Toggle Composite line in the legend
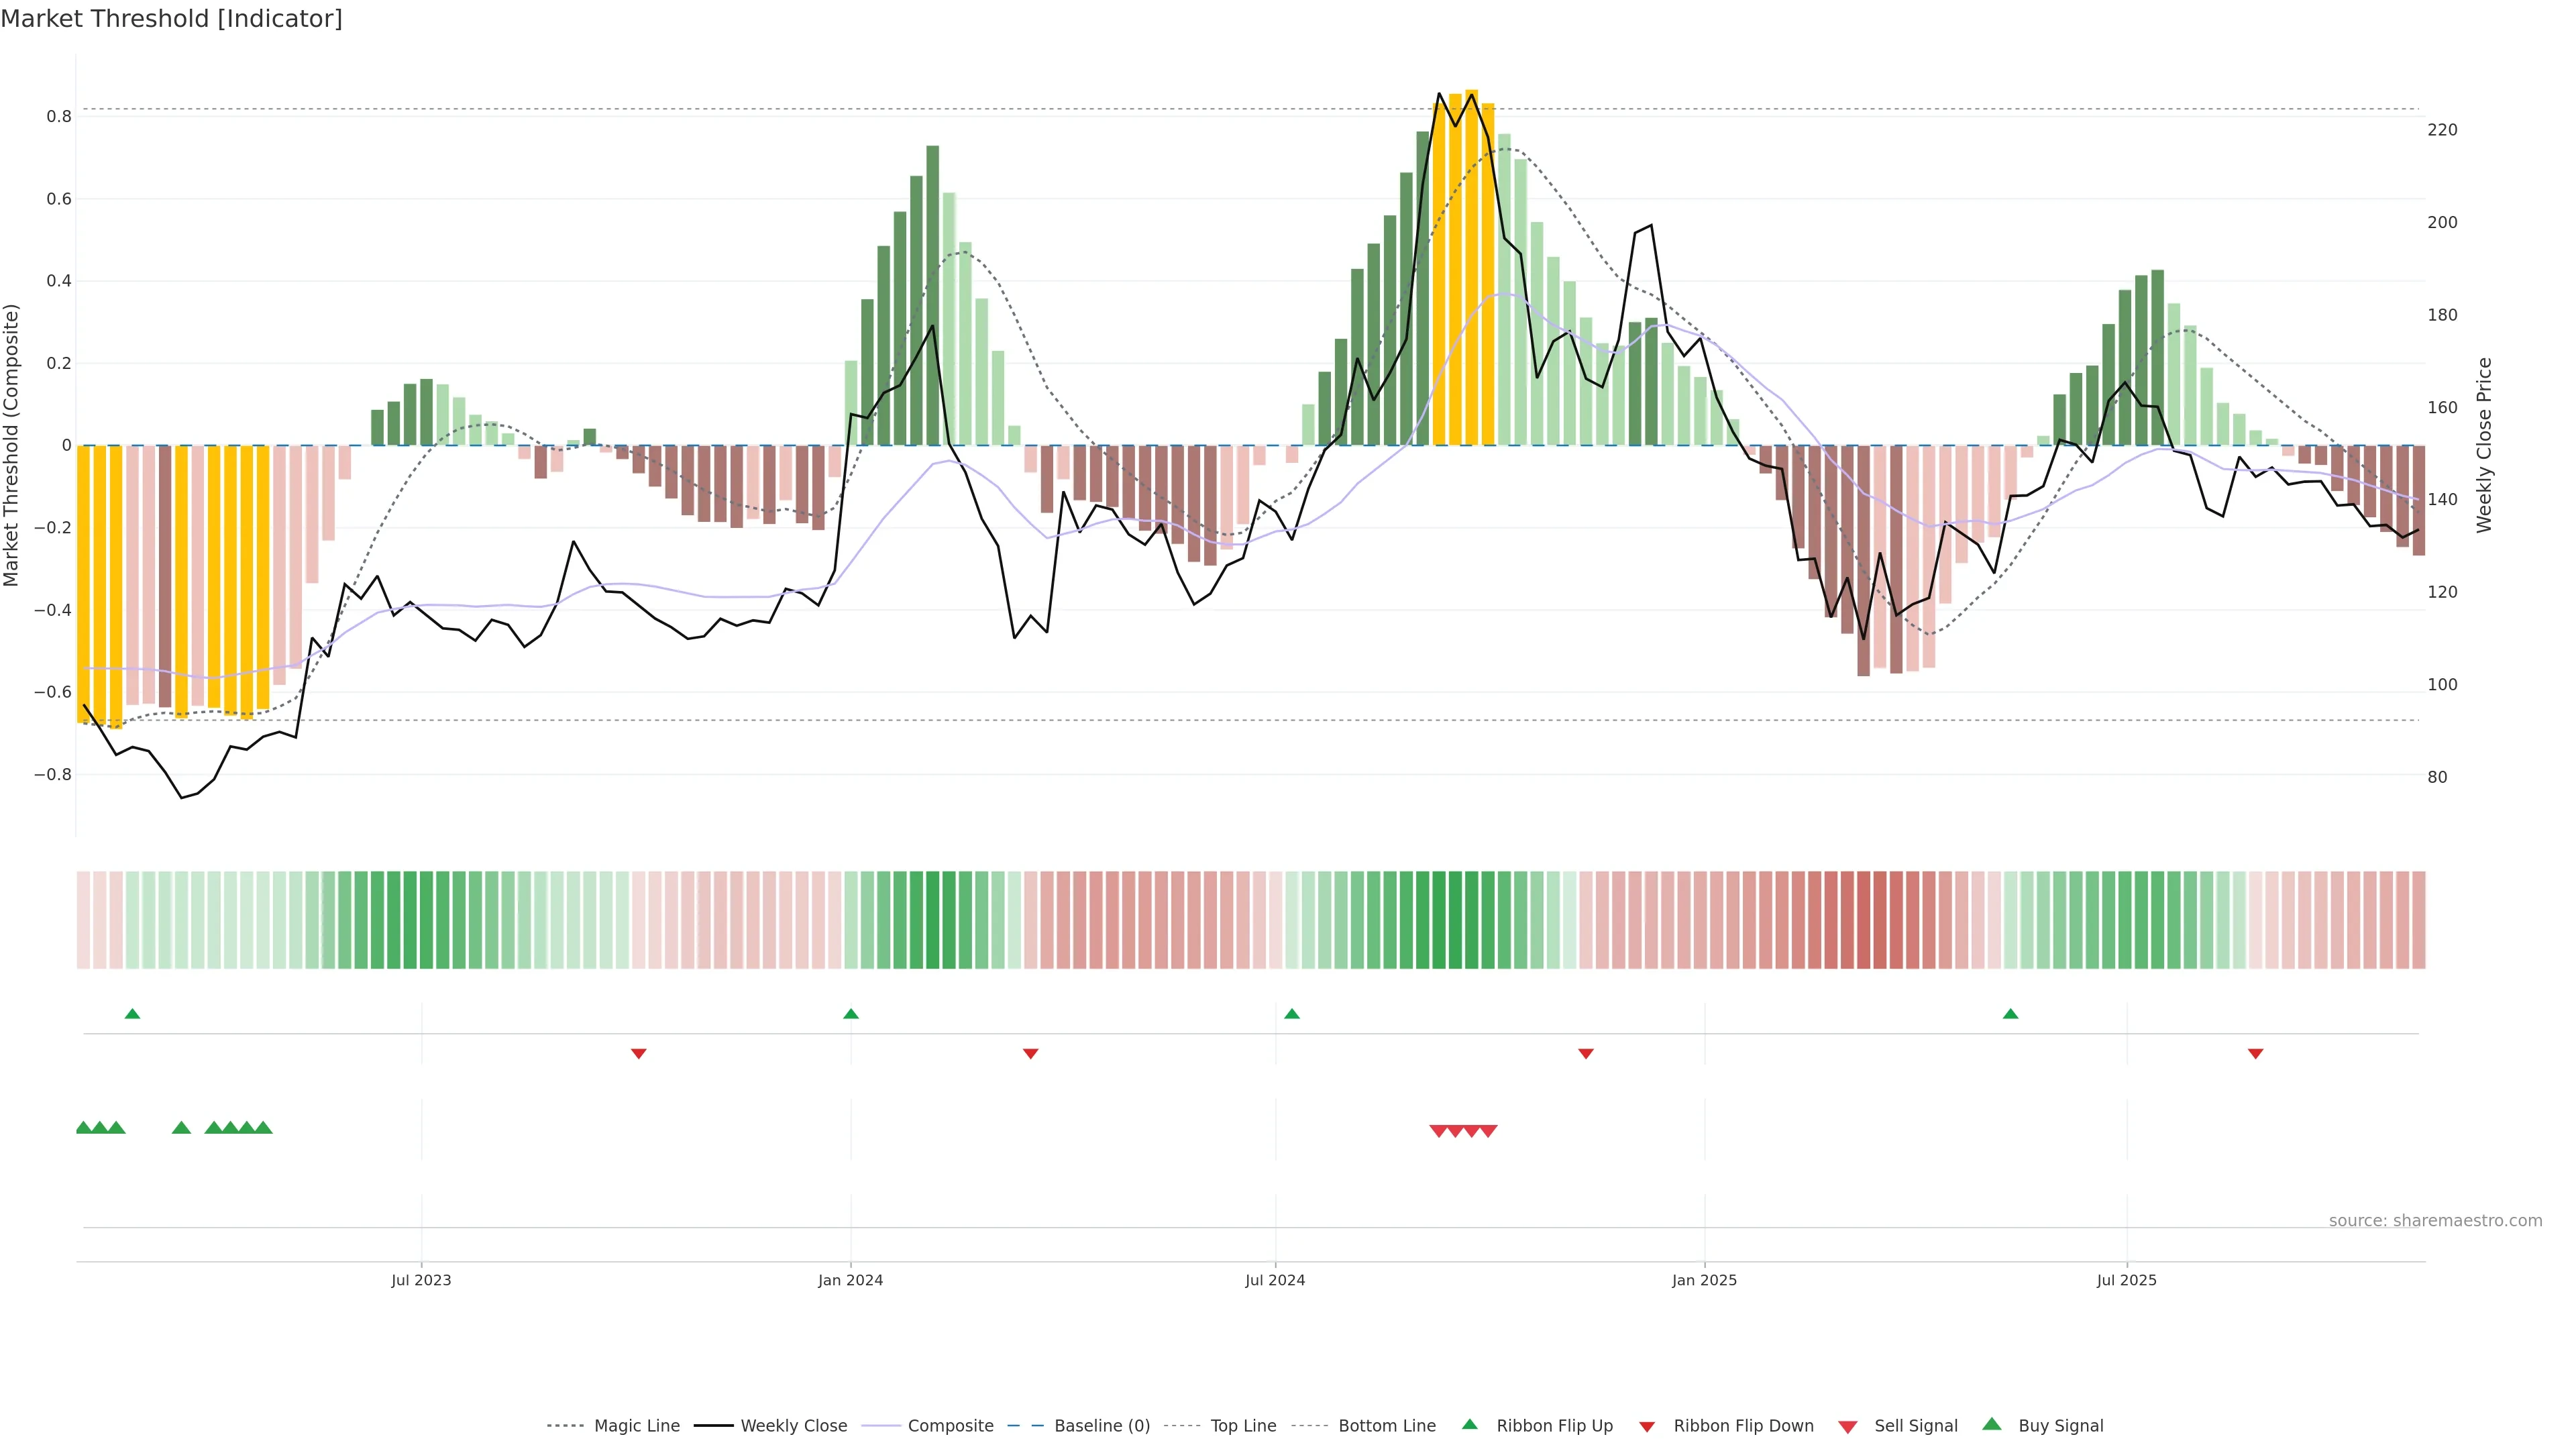The height and width of the screenshot is (1449, 2576). tap(950, 1426)
